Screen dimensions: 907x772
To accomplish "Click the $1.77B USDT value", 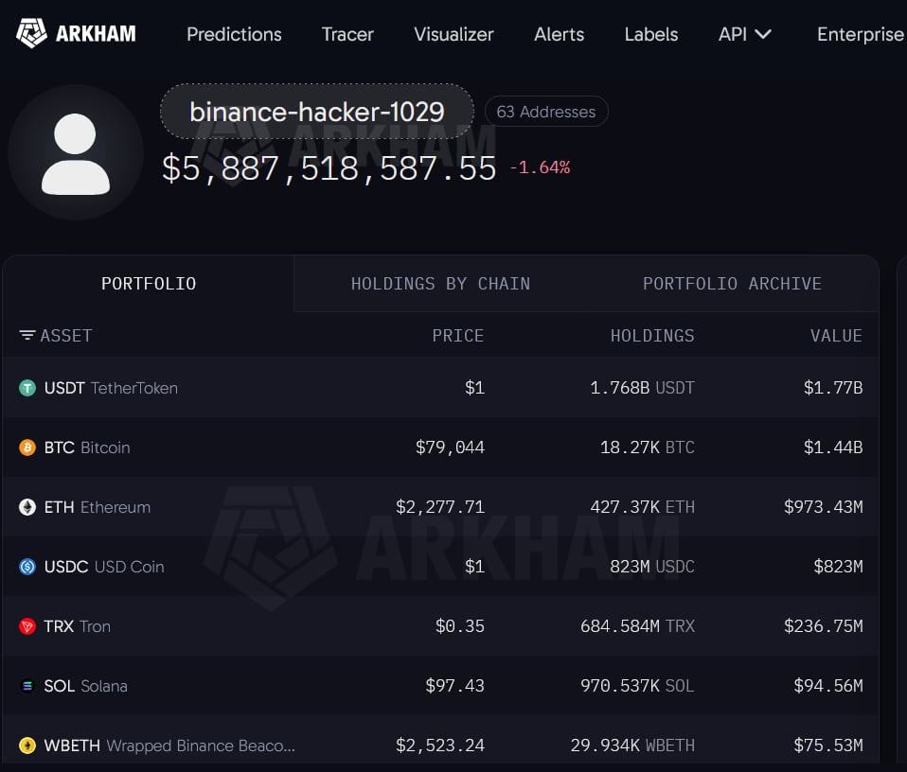I will pyautogui.click(x=833, y=388).
